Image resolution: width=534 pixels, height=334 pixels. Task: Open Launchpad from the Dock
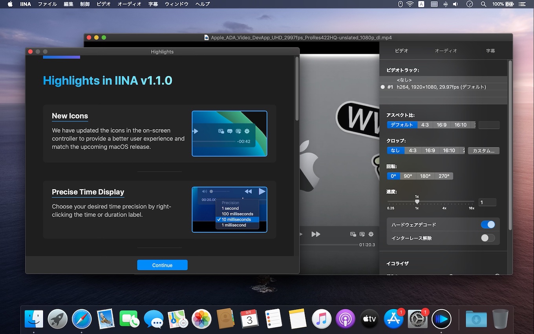pyautogui.click(x=58, y=319)
